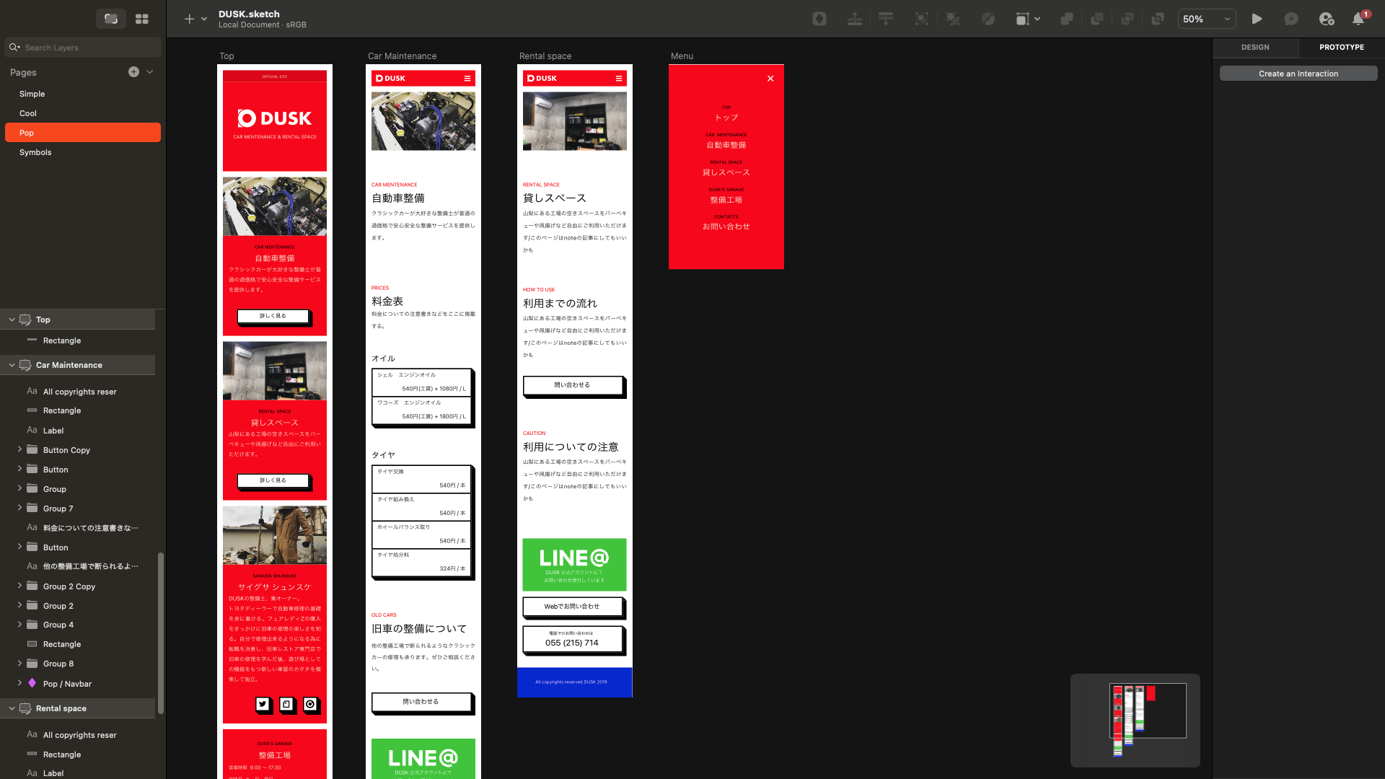Click the Group layers toolbar icon

point(921,19)
